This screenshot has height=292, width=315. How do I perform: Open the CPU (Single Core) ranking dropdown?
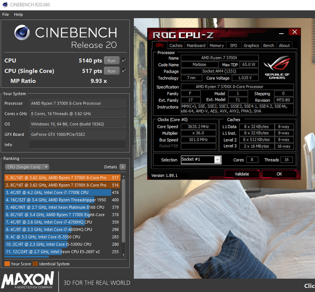point(27,167)
